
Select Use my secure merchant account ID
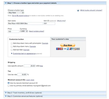coord(9,83)
